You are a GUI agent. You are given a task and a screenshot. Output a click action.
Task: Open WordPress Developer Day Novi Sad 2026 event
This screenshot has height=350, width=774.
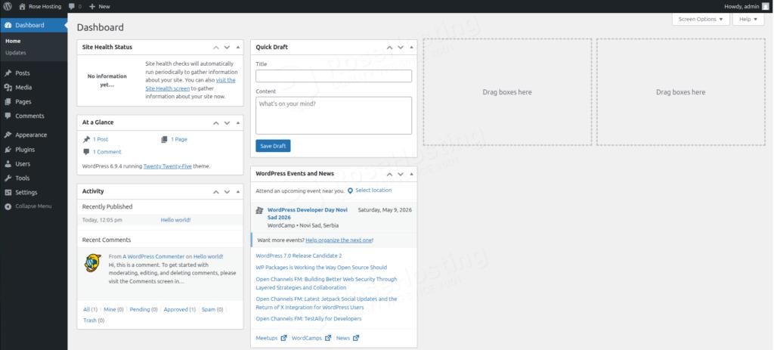[308, 214]
